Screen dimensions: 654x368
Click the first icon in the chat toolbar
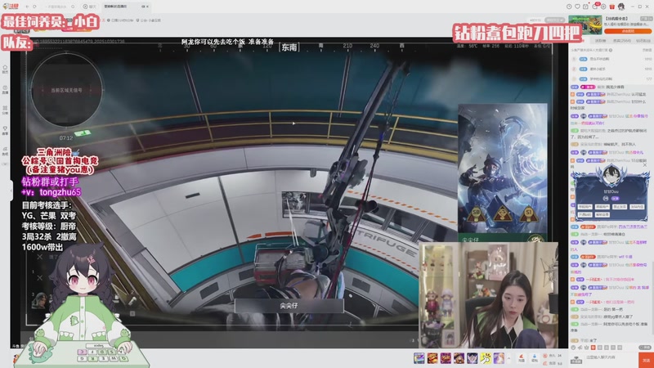point(573,347)
